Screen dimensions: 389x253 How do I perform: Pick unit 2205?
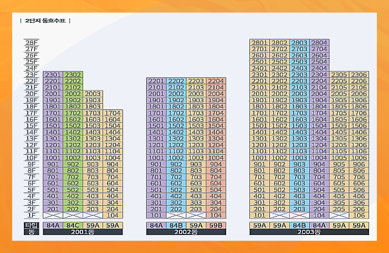click(x=339, y=81)
